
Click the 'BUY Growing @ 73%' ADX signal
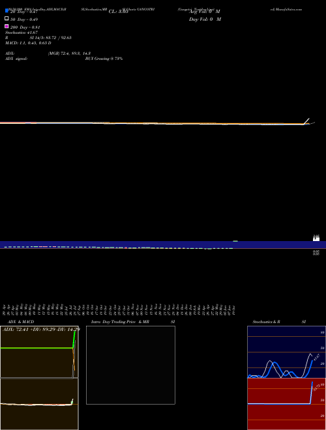click(104, 59)
